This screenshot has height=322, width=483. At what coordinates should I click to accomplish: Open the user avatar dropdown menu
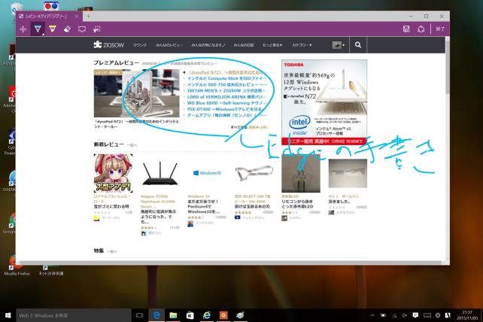click(339, 45)
